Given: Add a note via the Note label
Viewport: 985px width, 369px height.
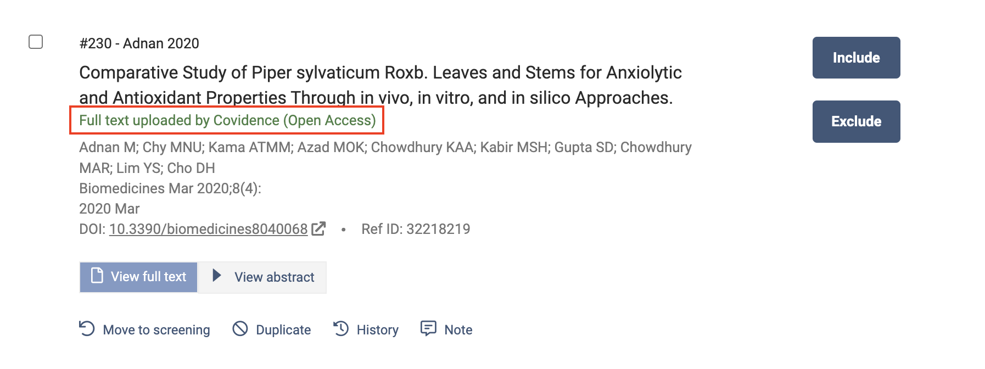Looking at the screenshot, I should tap(458, 330).
